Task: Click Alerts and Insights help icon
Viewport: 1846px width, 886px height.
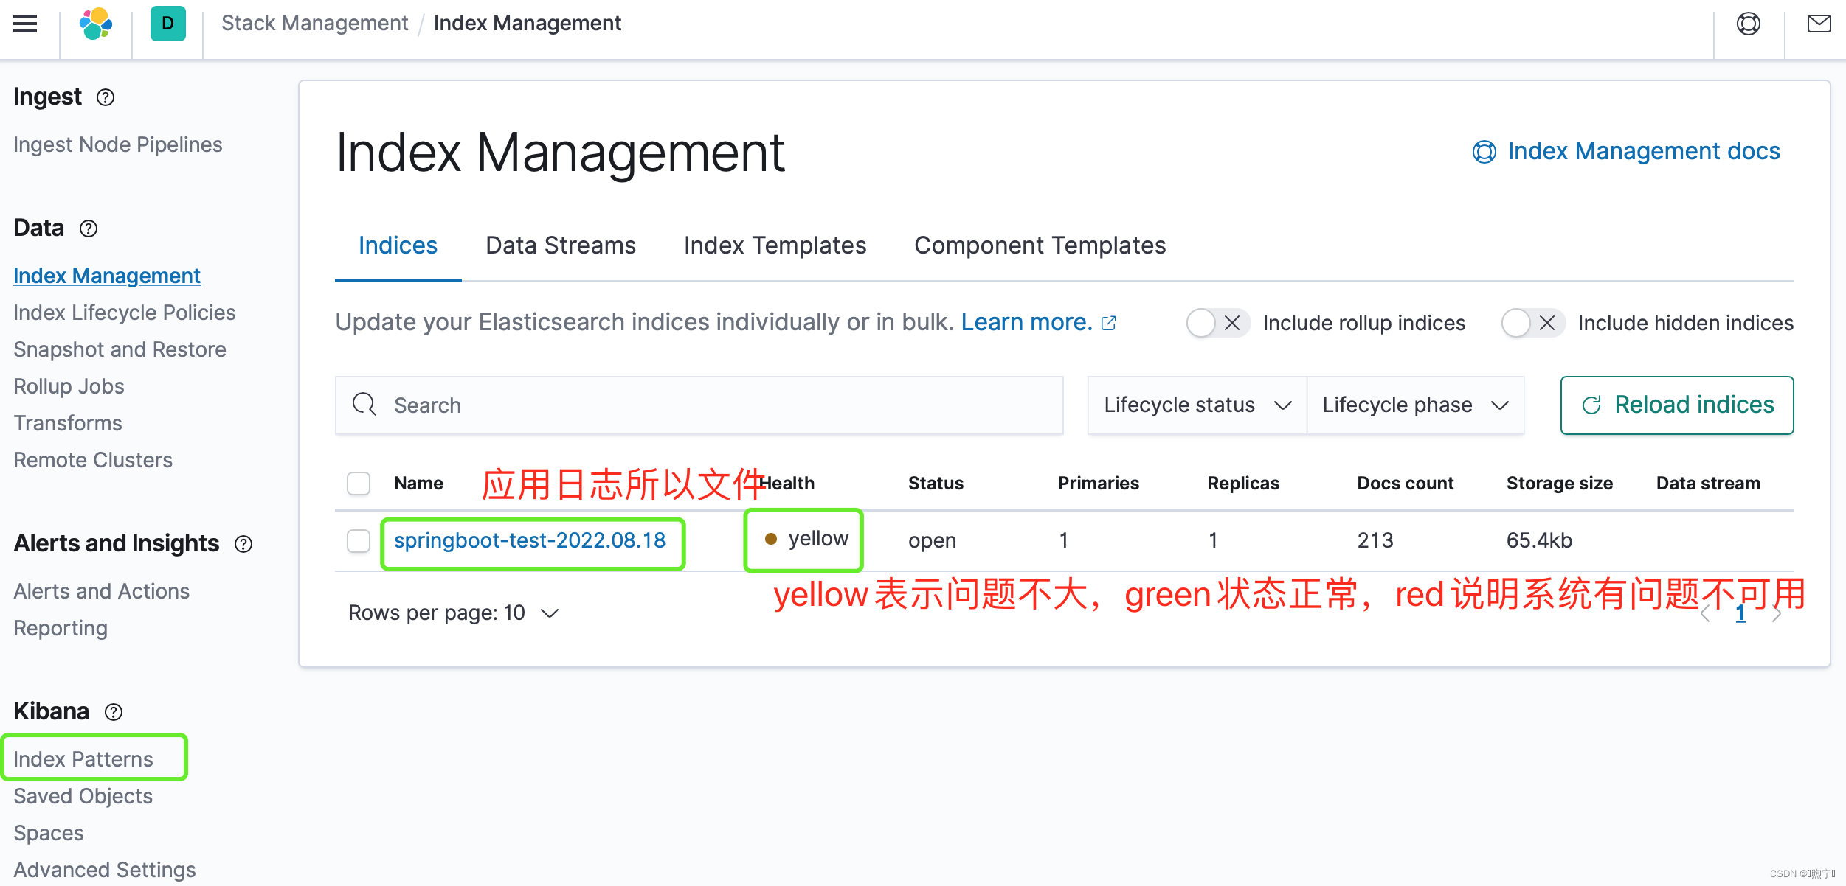Action: pyautogui.click(x=243, y=544)
